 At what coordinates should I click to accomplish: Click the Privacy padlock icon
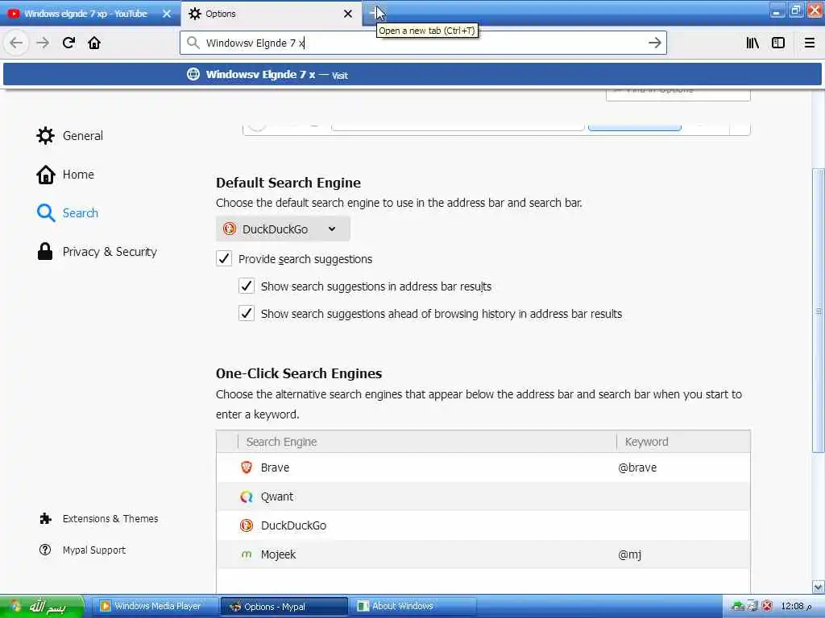(45, 251)
